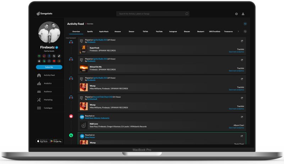Click the 1001Tracklists marker beside Superfreak
284x164 pixels.
[71, 42]
